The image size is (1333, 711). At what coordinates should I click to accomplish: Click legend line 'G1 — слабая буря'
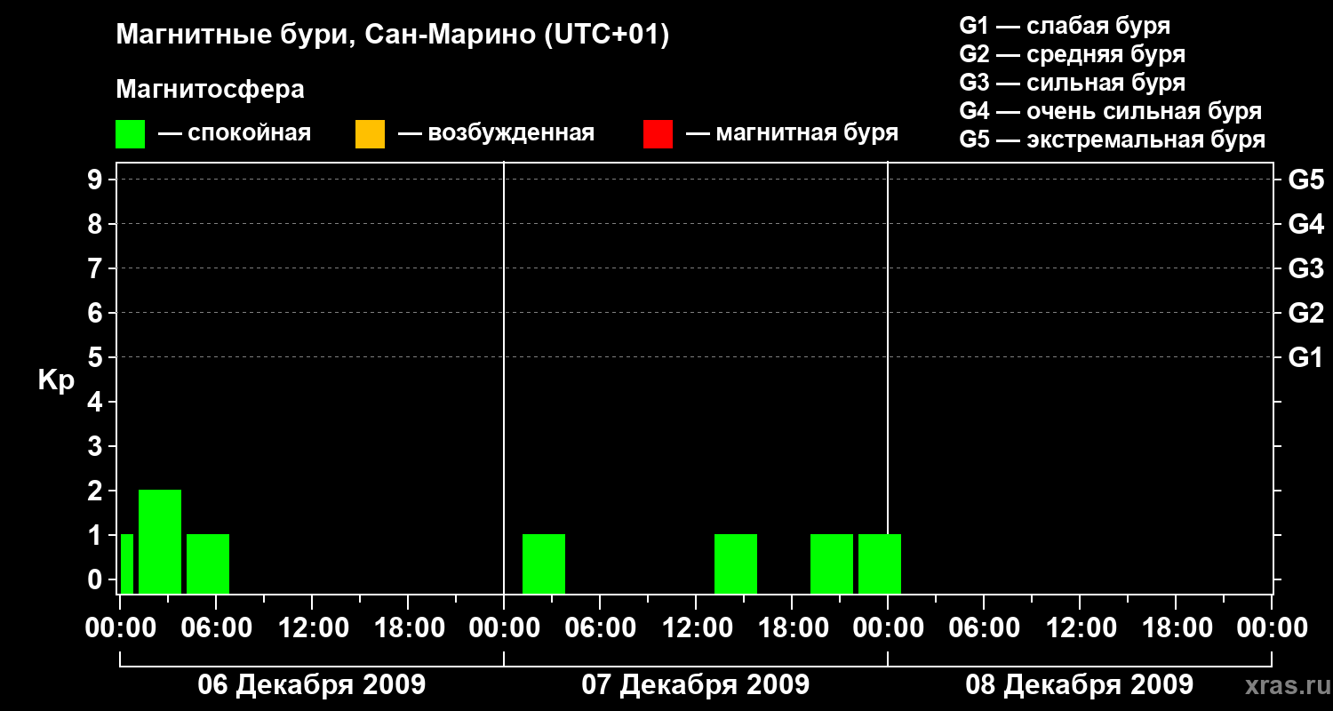1065,26
